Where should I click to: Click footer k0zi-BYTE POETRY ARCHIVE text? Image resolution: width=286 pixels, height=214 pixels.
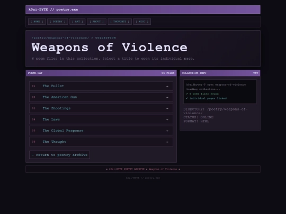pos(127,169)
